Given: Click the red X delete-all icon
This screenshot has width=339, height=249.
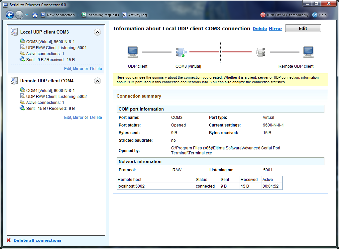Looking at the screenshot, I should [9, 240].
